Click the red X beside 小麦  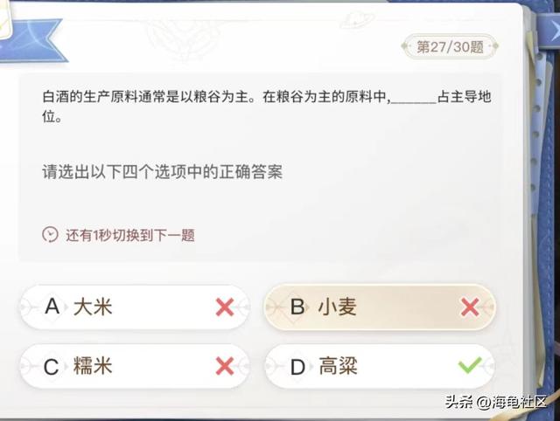click(470, 307)
